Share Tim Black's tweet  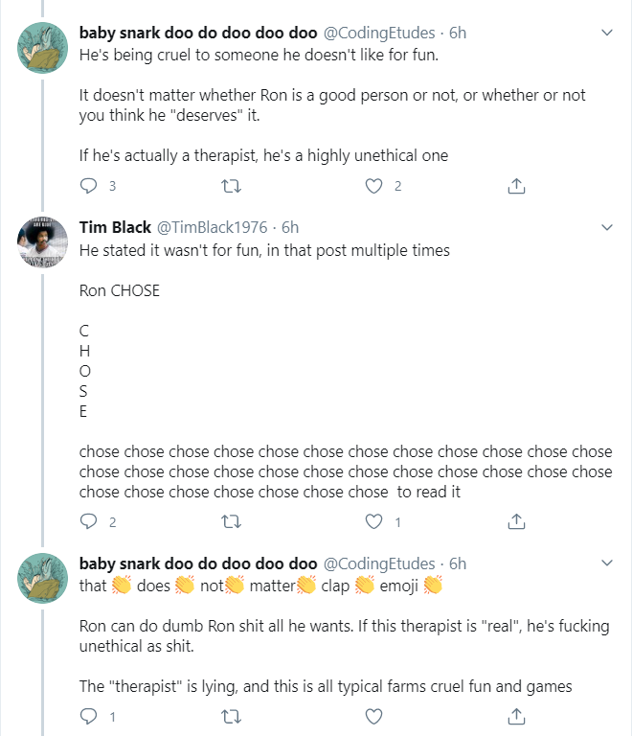point(516,521)
